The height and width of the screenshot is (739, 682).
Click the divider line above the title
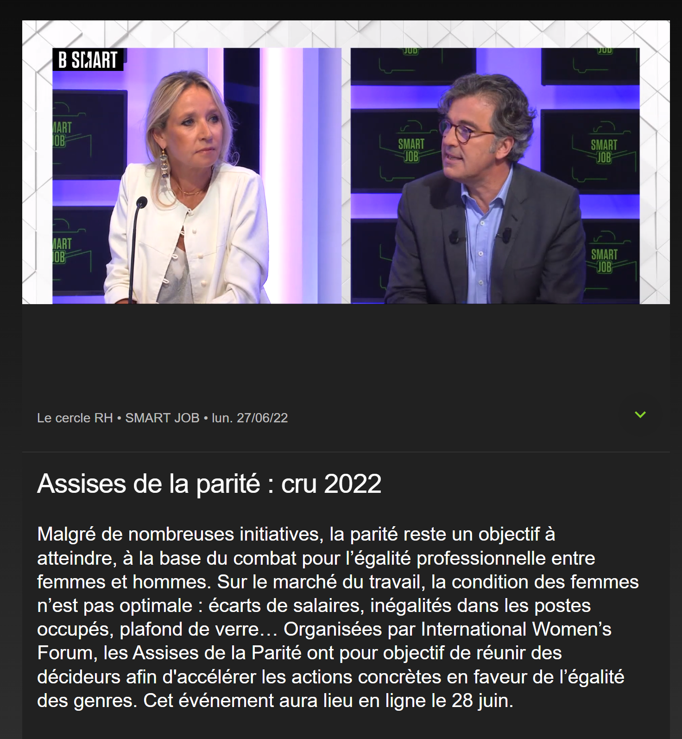pos(346,452)
